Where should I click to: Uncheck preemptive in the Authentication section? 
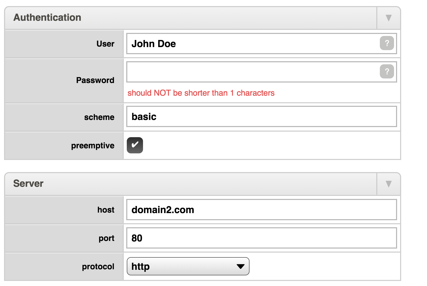[x=135, y=145]
